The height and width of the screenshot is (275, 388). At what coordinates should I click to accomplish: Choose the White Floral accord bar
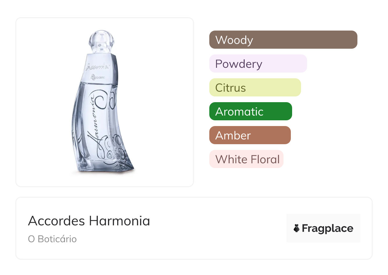click(x=246, y=159)
